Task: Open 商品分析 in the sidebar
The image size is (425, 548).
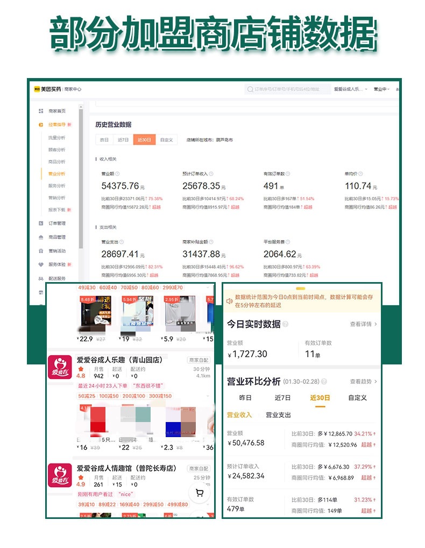Action: pos(56,162)
